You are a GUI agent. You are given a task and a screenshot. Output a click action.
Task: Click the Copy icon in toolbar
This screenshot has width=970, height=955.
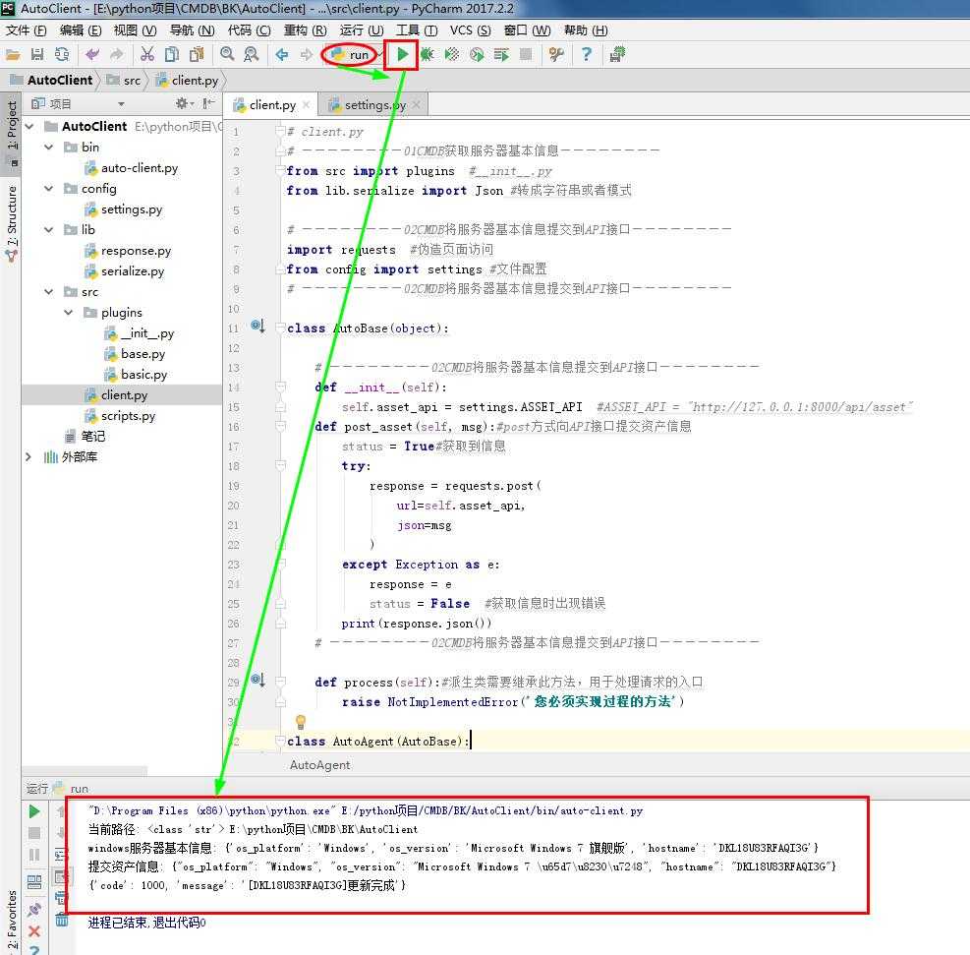171,54
